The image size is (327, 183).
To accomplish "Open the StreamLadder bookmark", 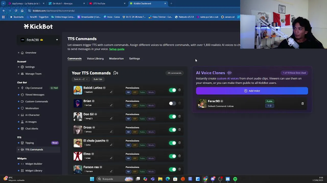I will tap(89, 17).
